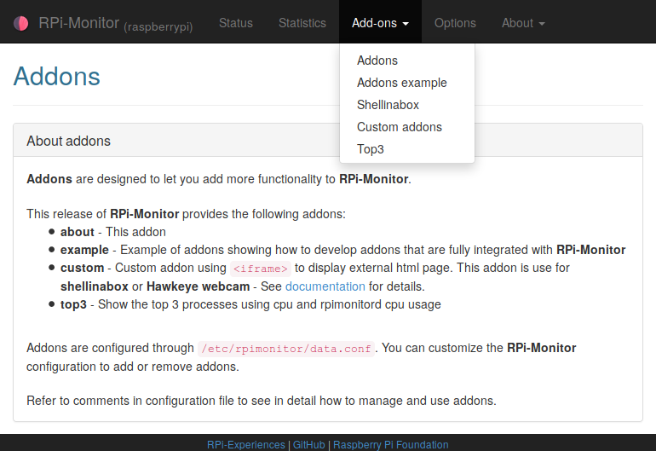
Task: Expand the About dropdown menu
Action: 523,23
